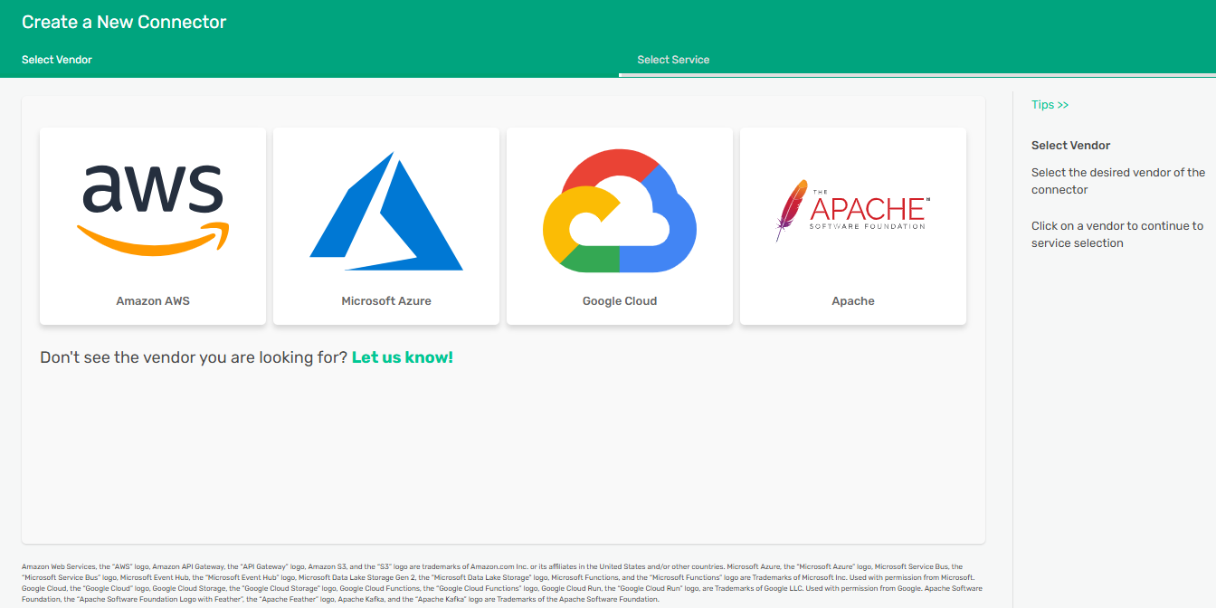Screen dimensions: 1216x608
Task: Open the Select Service step tab
Action: coord(673,60)
